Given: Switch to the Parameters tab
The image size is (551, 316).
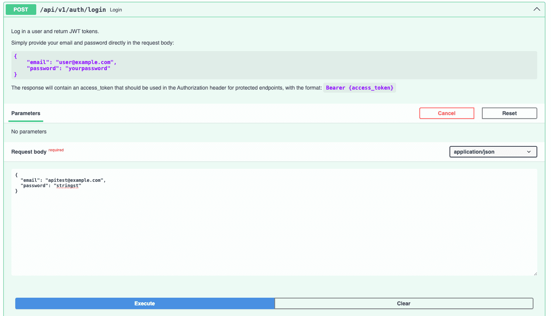Looking at the screenshot, I should coord(26,113).
